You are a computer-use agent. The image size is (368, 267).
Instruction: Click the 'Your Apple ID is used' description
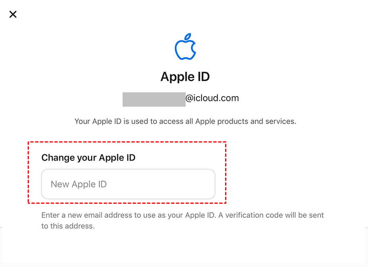[x=185, y=121]
